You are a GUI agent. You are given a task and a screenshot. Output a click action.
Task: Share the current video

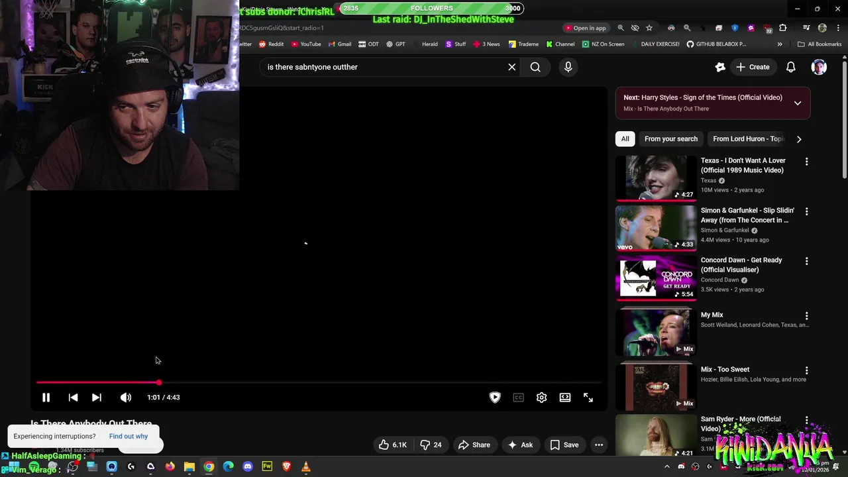click(x=474, y=445)
